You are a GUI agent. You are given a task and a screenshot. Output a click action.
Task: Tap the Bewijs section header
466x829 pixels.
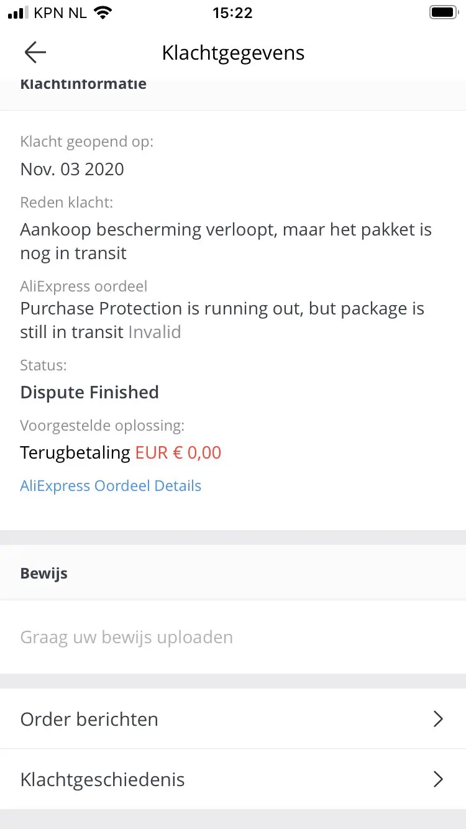44,573
